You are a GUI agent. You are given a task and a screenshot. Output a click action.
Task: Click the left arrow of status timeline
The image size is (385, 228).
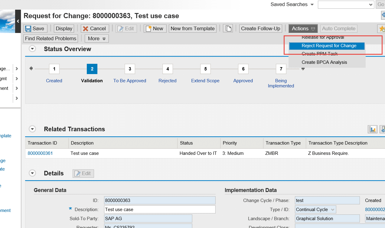(31, 69)
